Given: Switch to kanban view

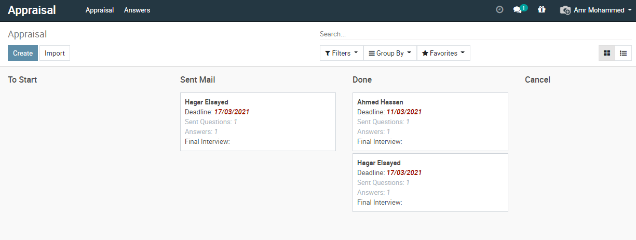Looking at the screenshot, I should tap(607, 53).
